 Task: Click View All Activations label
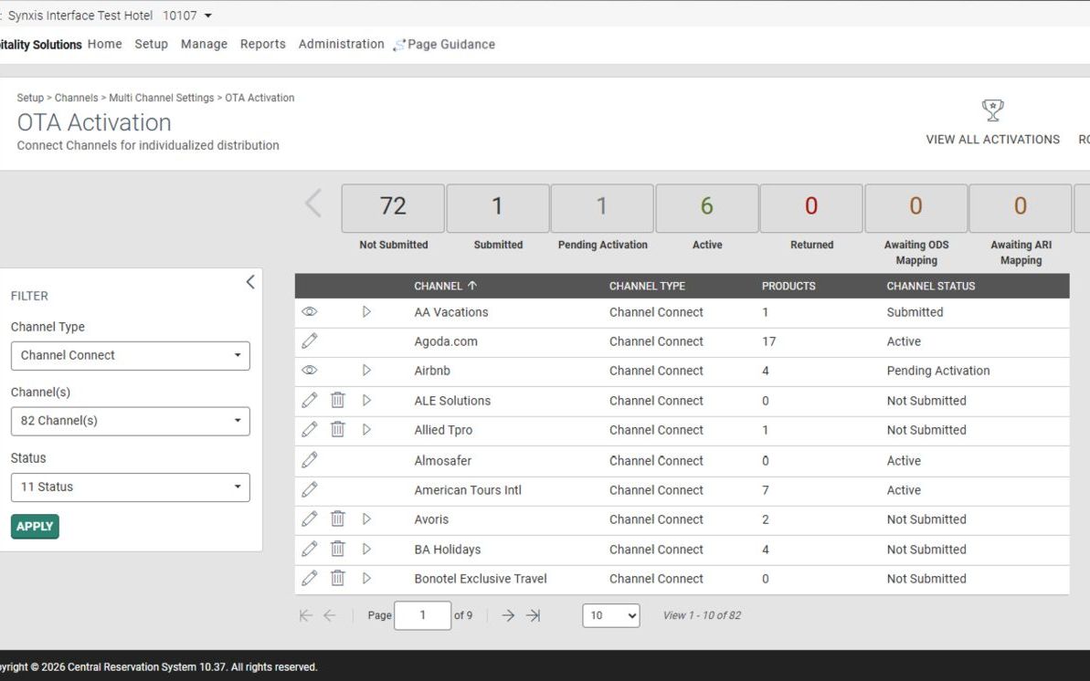click(x=992, y=139)
